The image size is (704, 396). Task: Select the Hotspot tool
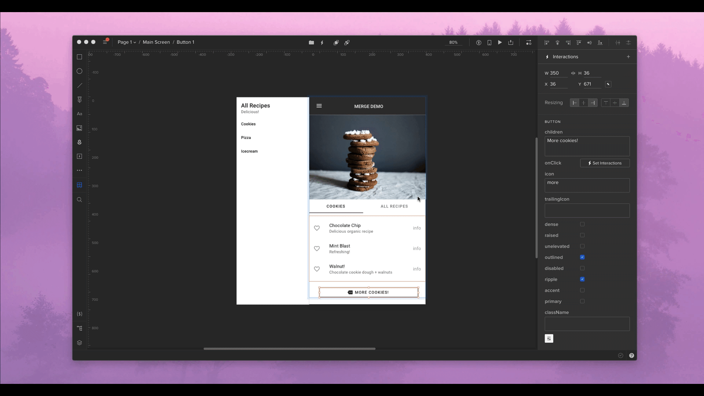coord(79,156)
